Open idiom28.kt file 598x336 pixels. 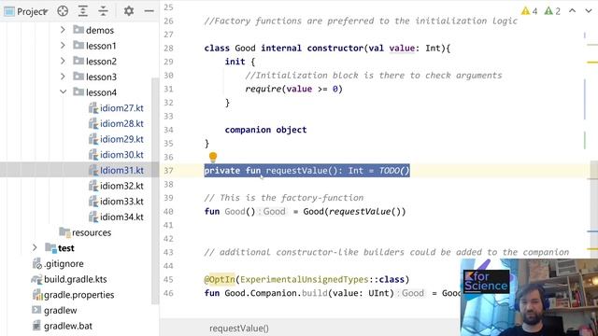[121, 124]
